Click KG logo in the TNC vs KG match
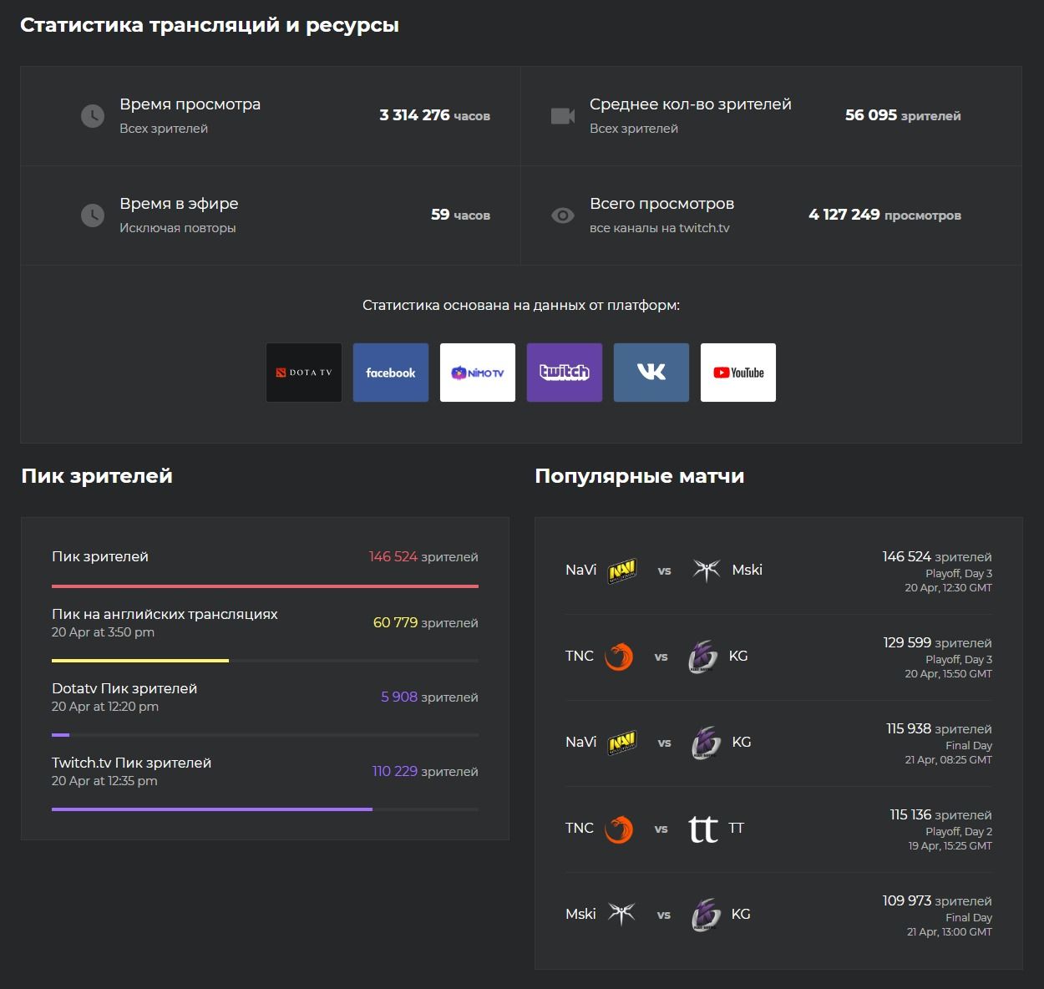 coord(703,657)
